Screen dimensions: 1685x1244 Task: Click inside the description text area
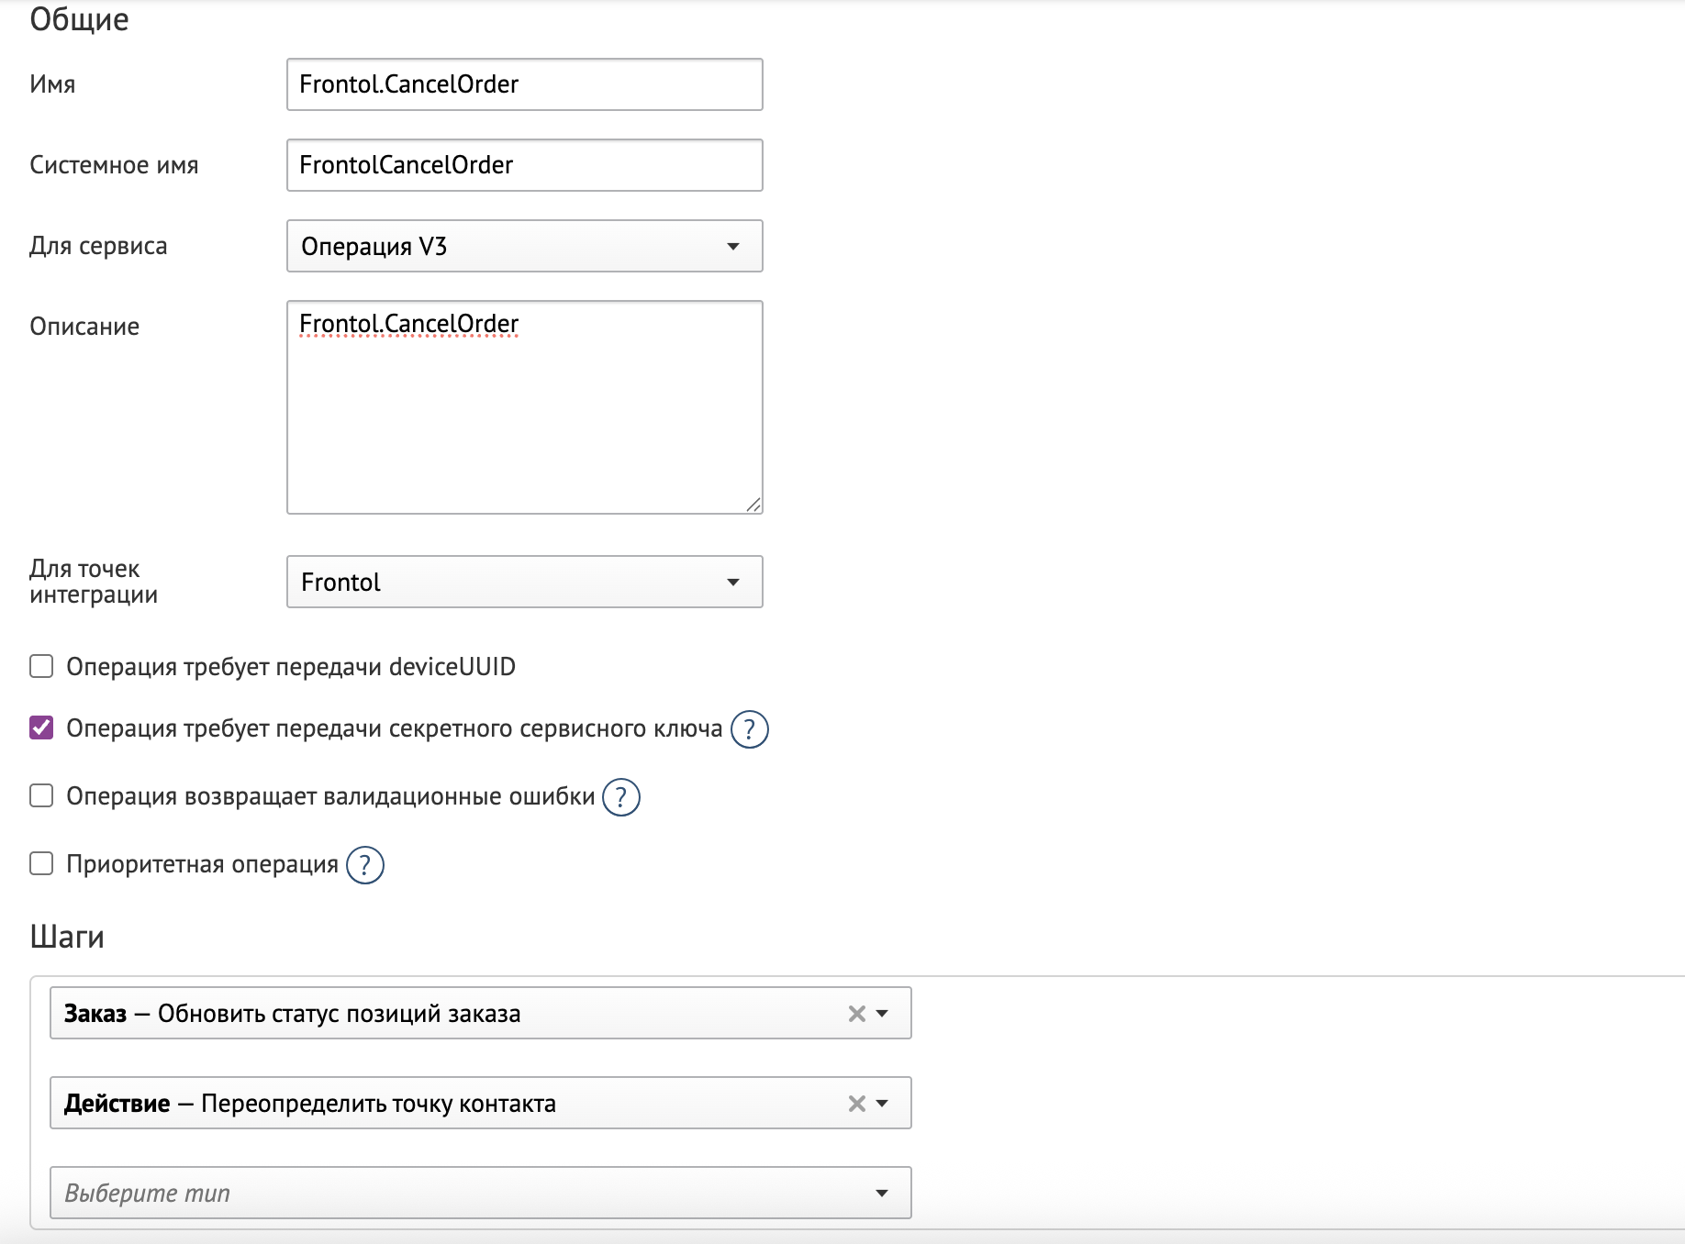(x=524, y=413)
